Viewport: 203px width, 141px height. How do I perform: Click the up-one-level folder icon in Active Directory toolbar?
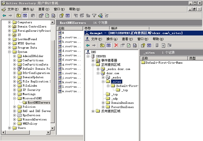(x=19, y=16)
